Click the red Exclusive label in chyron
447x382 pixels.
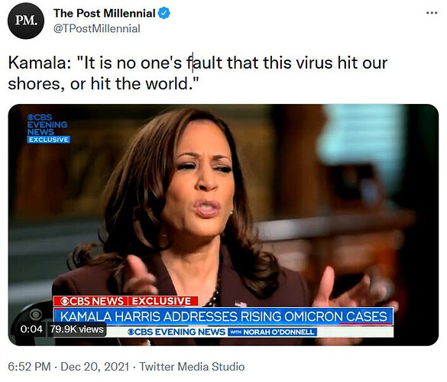tap(163, 301)
